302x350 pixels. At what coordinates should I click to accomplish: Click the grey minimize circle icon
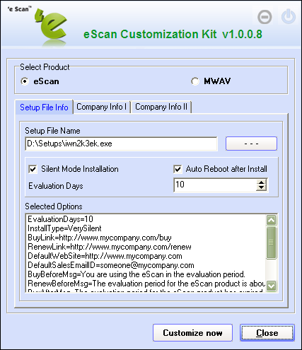point(265,17)
